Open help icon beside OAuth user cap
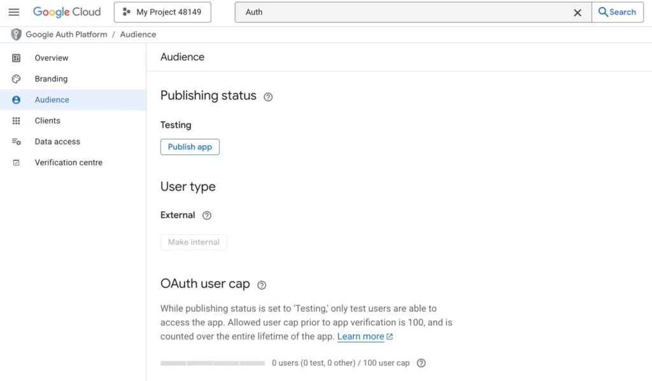Screen dimensions: 652x381 coord(262,285)
